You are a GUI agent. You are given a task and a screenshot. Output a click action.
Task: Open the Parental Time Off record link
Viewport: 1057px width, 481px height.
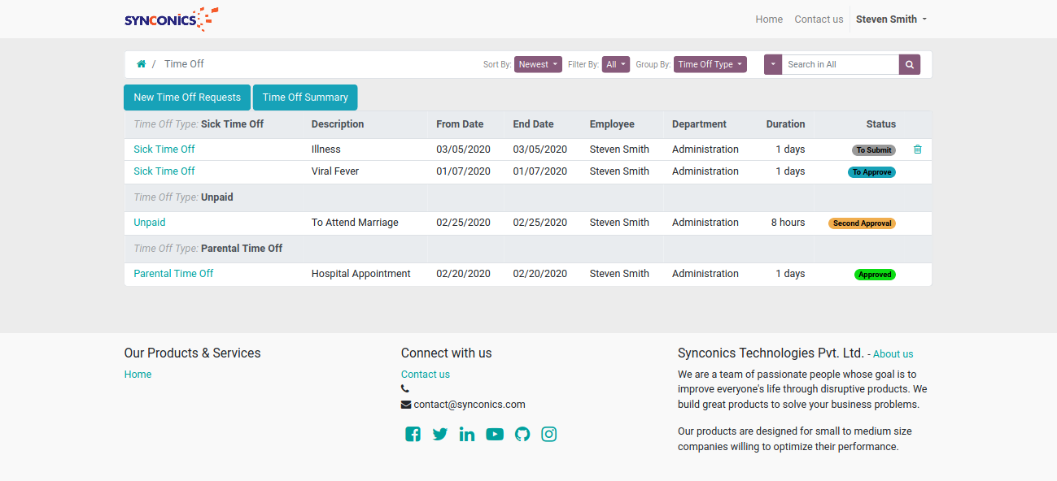click(173, 274)
